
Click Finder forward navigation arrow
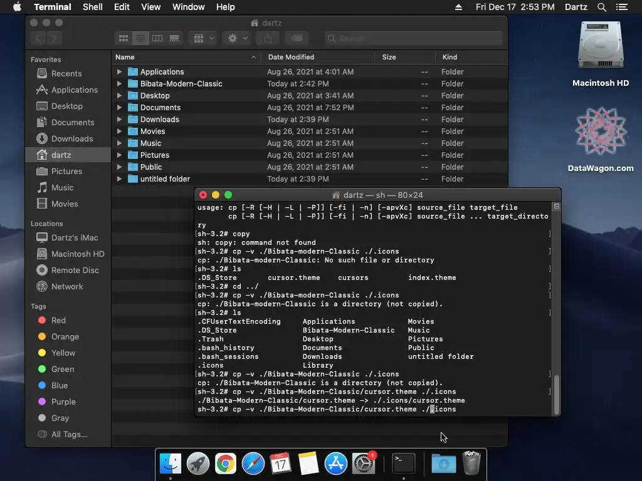(54, 38)
